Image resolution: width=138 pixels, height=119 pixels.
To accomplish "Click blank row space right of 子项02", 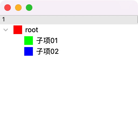I will point(98,51).
